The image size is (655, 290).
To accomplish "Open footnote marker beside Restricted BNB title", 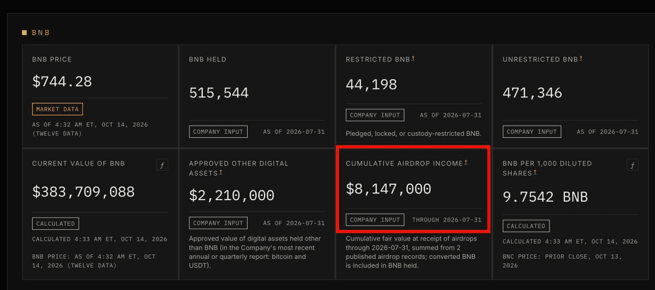I will coord(413,59).
